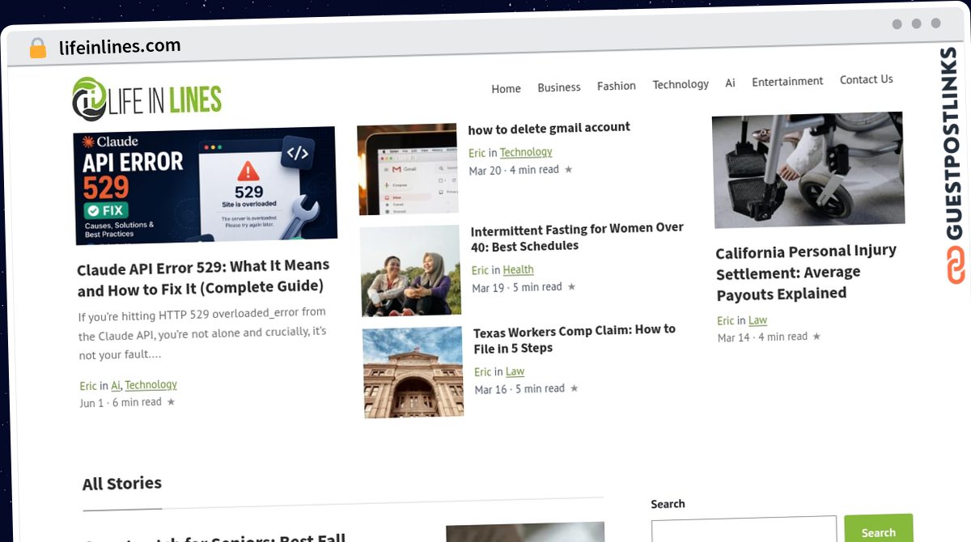Click the All Stories heading
Viewport: 971px width, 542px height.
click(x=122, y=484)
